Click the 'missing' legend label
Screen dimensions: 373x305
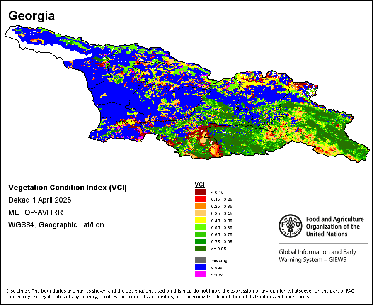point(219,261)
